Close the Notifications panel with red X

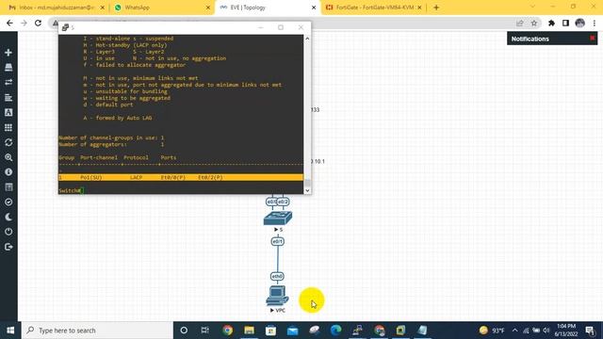(x=593, y=38)
